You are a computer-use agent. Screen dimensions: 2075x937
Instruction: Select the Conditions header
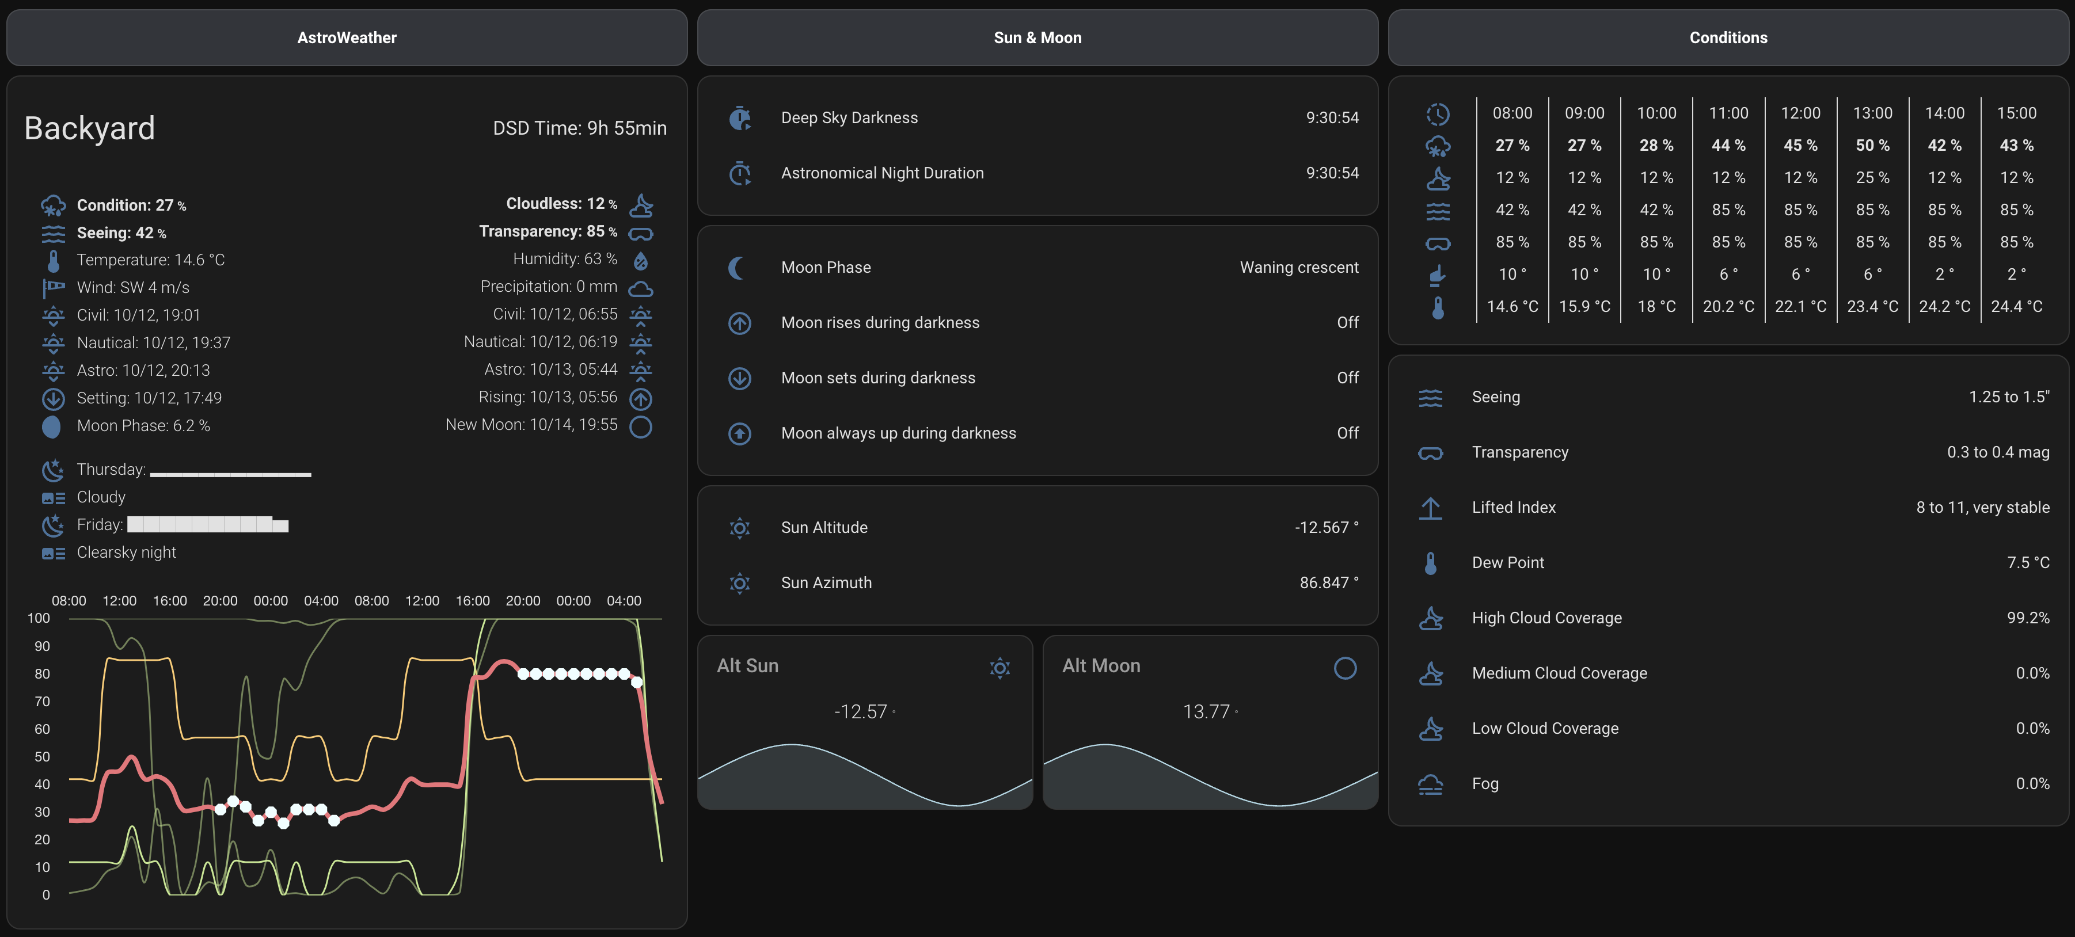pyautogui.click(x=1728, y=38)
